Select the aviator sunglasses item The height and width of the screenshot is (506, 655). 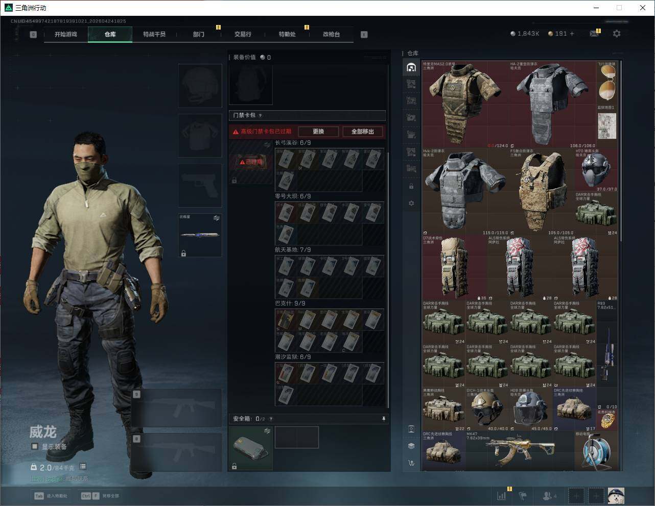click(607, 83)
